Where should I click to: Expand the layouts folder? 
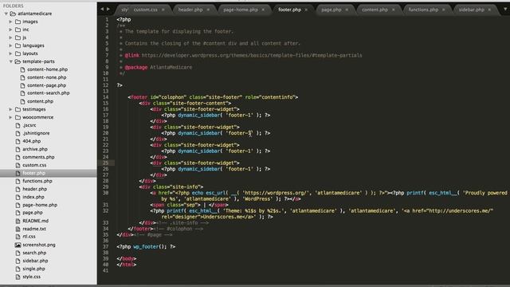click(x=10, y=53)
